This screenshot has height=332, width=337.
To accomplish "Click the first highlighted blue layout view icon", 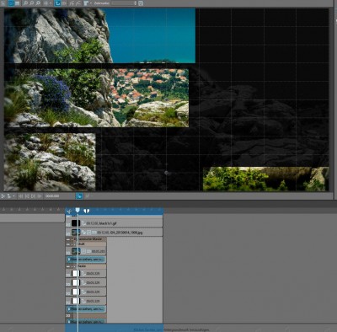I will 11,3.
